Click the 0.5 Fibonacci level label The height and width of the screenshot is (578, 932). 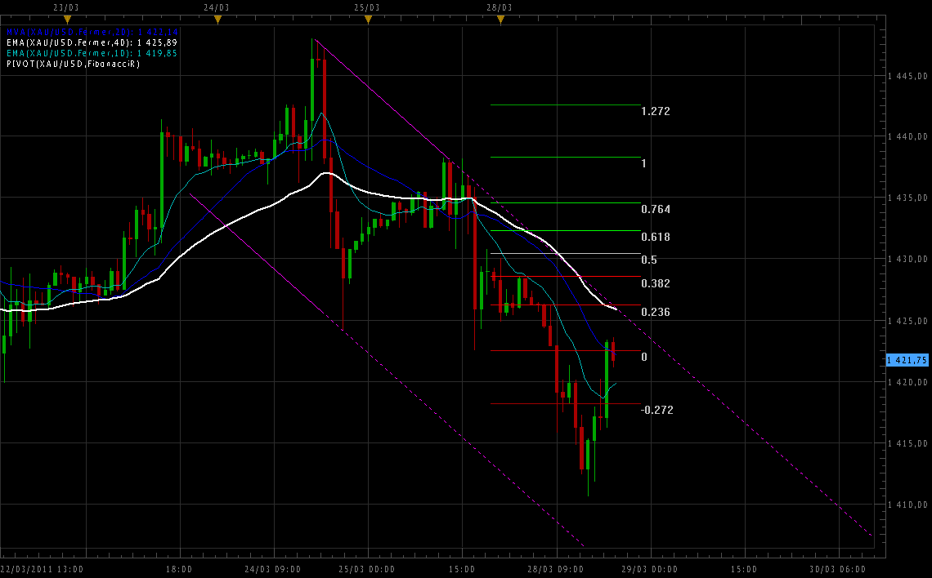(649, 260)
